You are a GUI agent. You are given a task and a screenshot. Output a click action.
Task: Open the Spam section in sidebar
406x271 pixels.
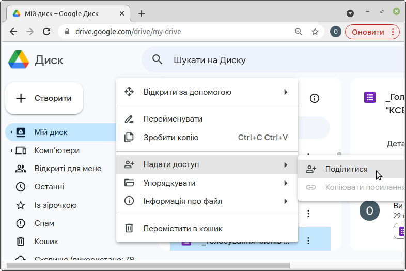click(x=44, y=223)
